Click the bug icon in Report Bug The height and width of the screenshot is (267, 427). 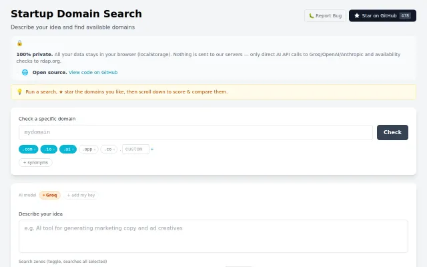(312, 16)
